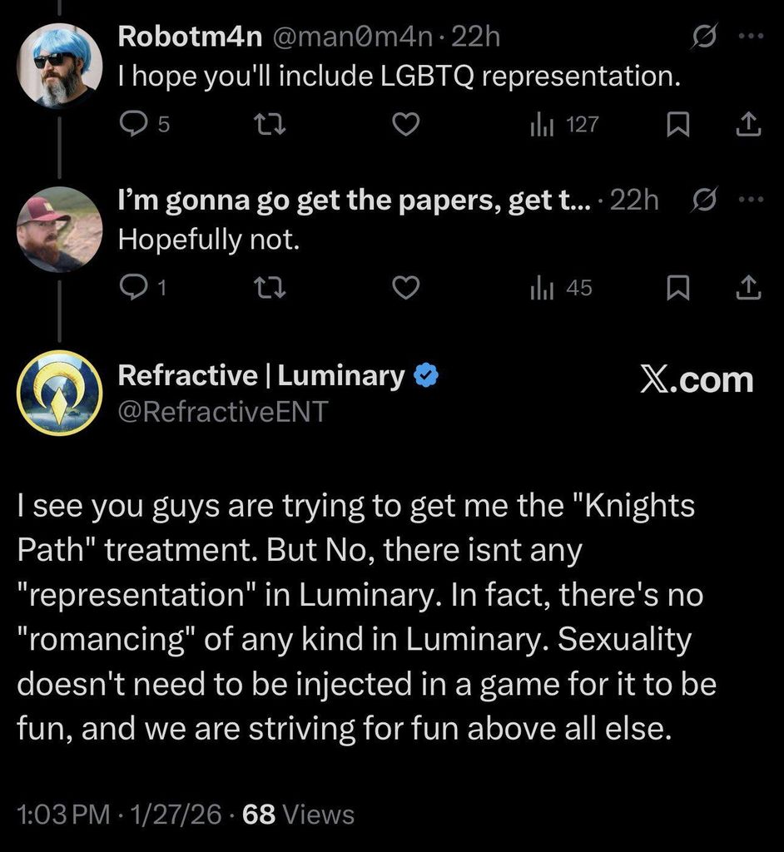Reply to the "Hopefully not." tweet
The image size is (784, 852).
coord(132,288)
